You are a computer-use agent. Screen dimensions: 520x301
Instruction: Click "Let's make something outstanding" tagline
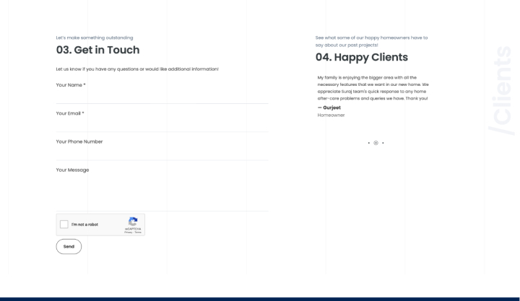95,38
